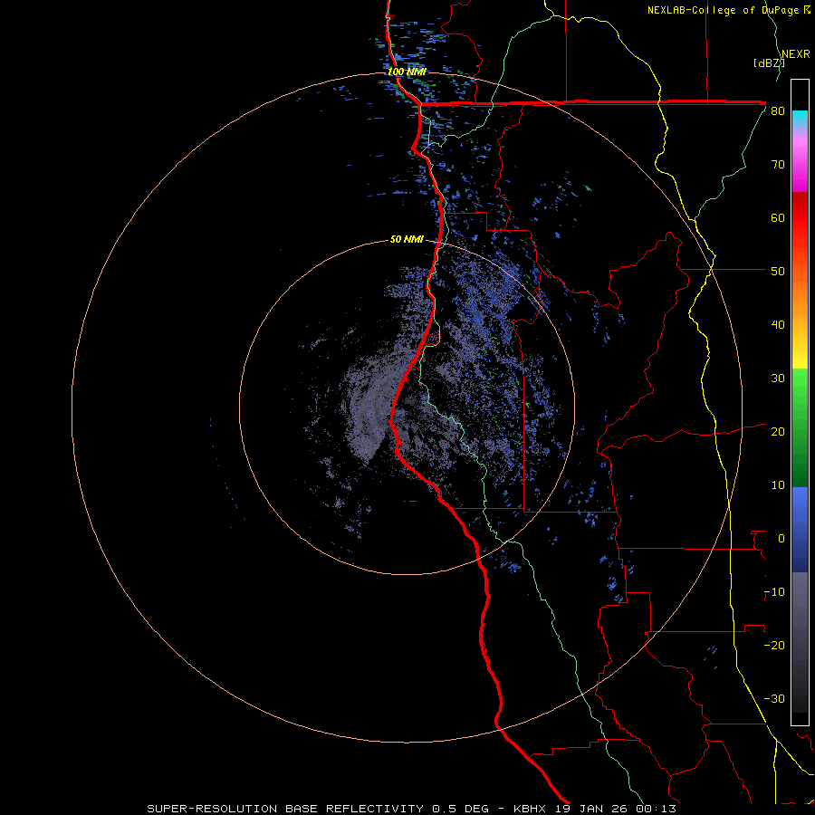Image resolution: width=815 pixels, height=815 pixels.
Task: Click the -10 value on dBZ scale
Action: pyautogui.click(x=774, y=592)
